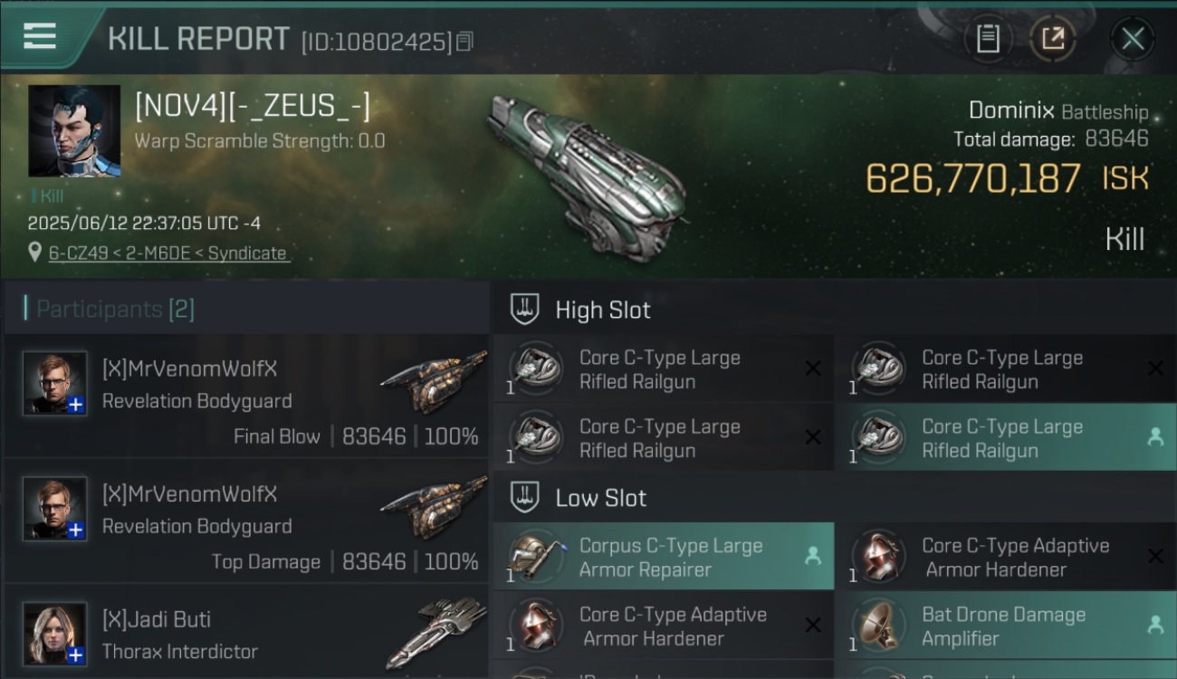This screenshot has height=679, width=1177.
Task: Open the 6-CZ49 Syndicate location link
Action: point(168,253)
